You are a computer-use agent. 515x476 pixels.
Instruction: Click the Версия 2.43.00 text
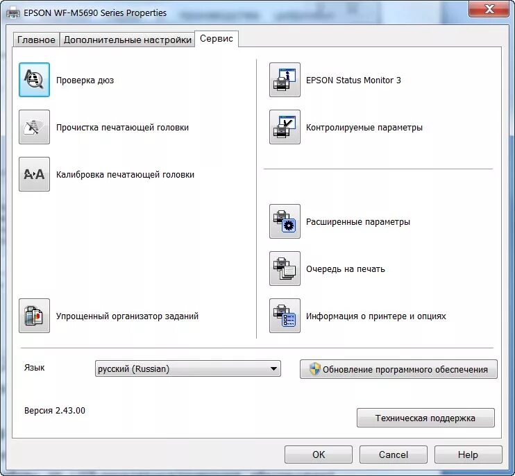pyautogui.click(x=55, y=411)
